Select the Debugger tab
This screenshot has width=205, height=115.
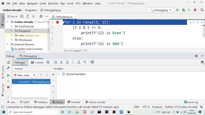[20, 63]
